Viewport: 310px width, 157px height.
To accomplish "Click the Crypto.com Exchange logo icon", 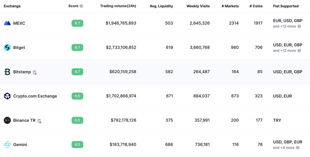I will [7, 96].
